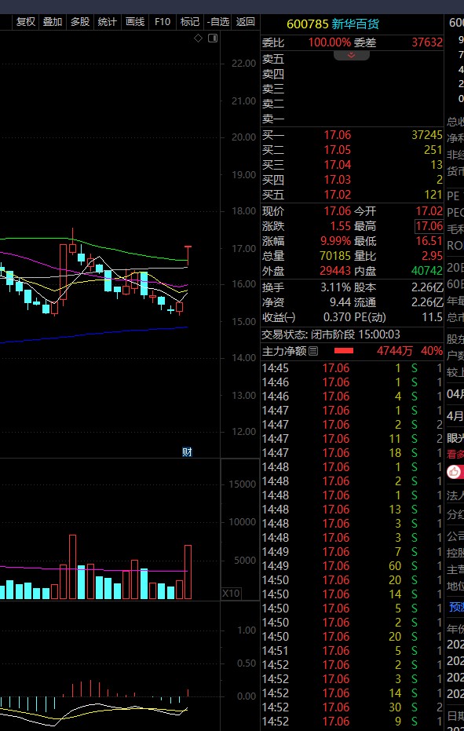Click the 卖五 ask row label
The image size is (464, 731).
pos(273,59)
